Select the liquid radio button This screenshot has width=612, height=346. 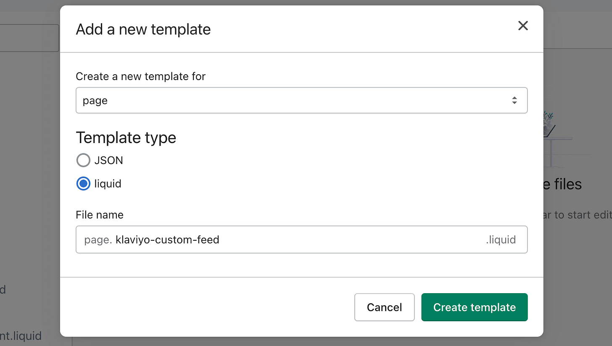pyautogui.click(x=83, y=184)
